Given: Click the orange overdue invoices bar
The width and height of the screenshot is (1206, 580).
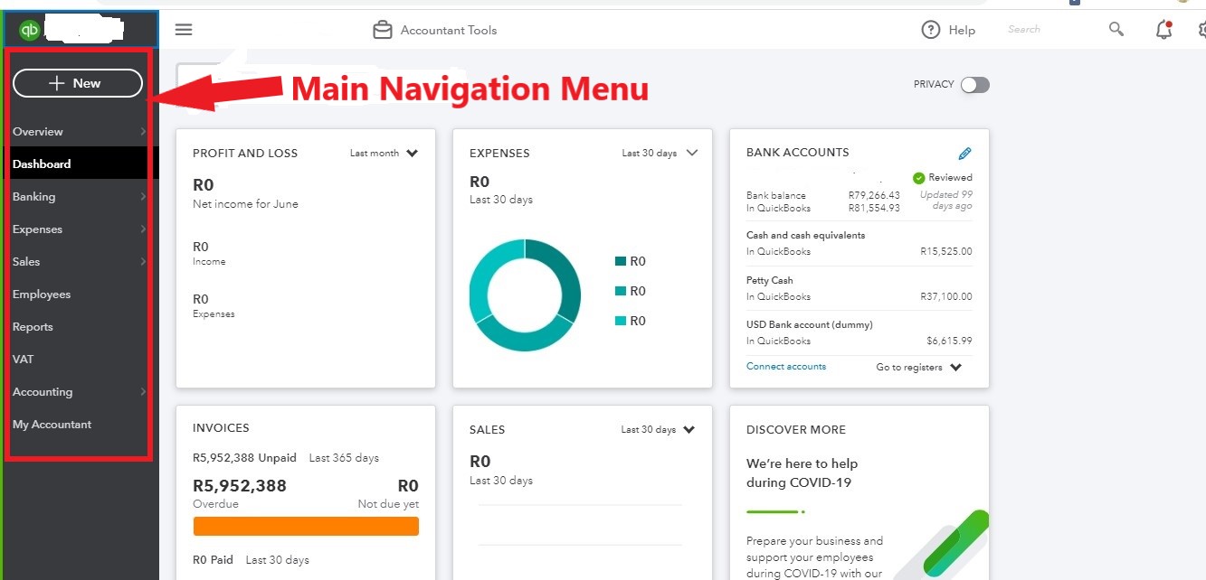Looking at the screenshot, I should [306, 527].
